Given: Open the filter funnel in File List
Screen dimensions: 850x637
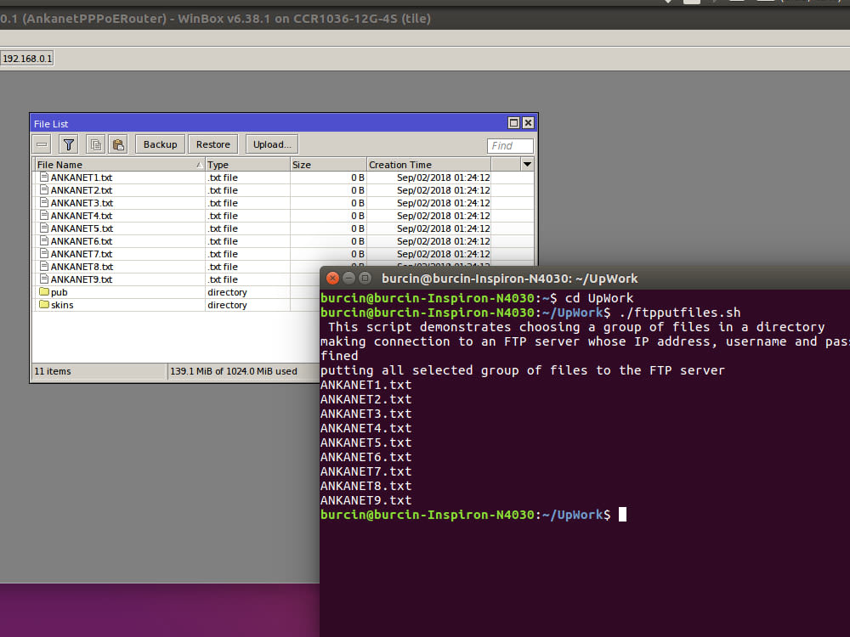Looking at the screenshot, I should pos(68,144).
